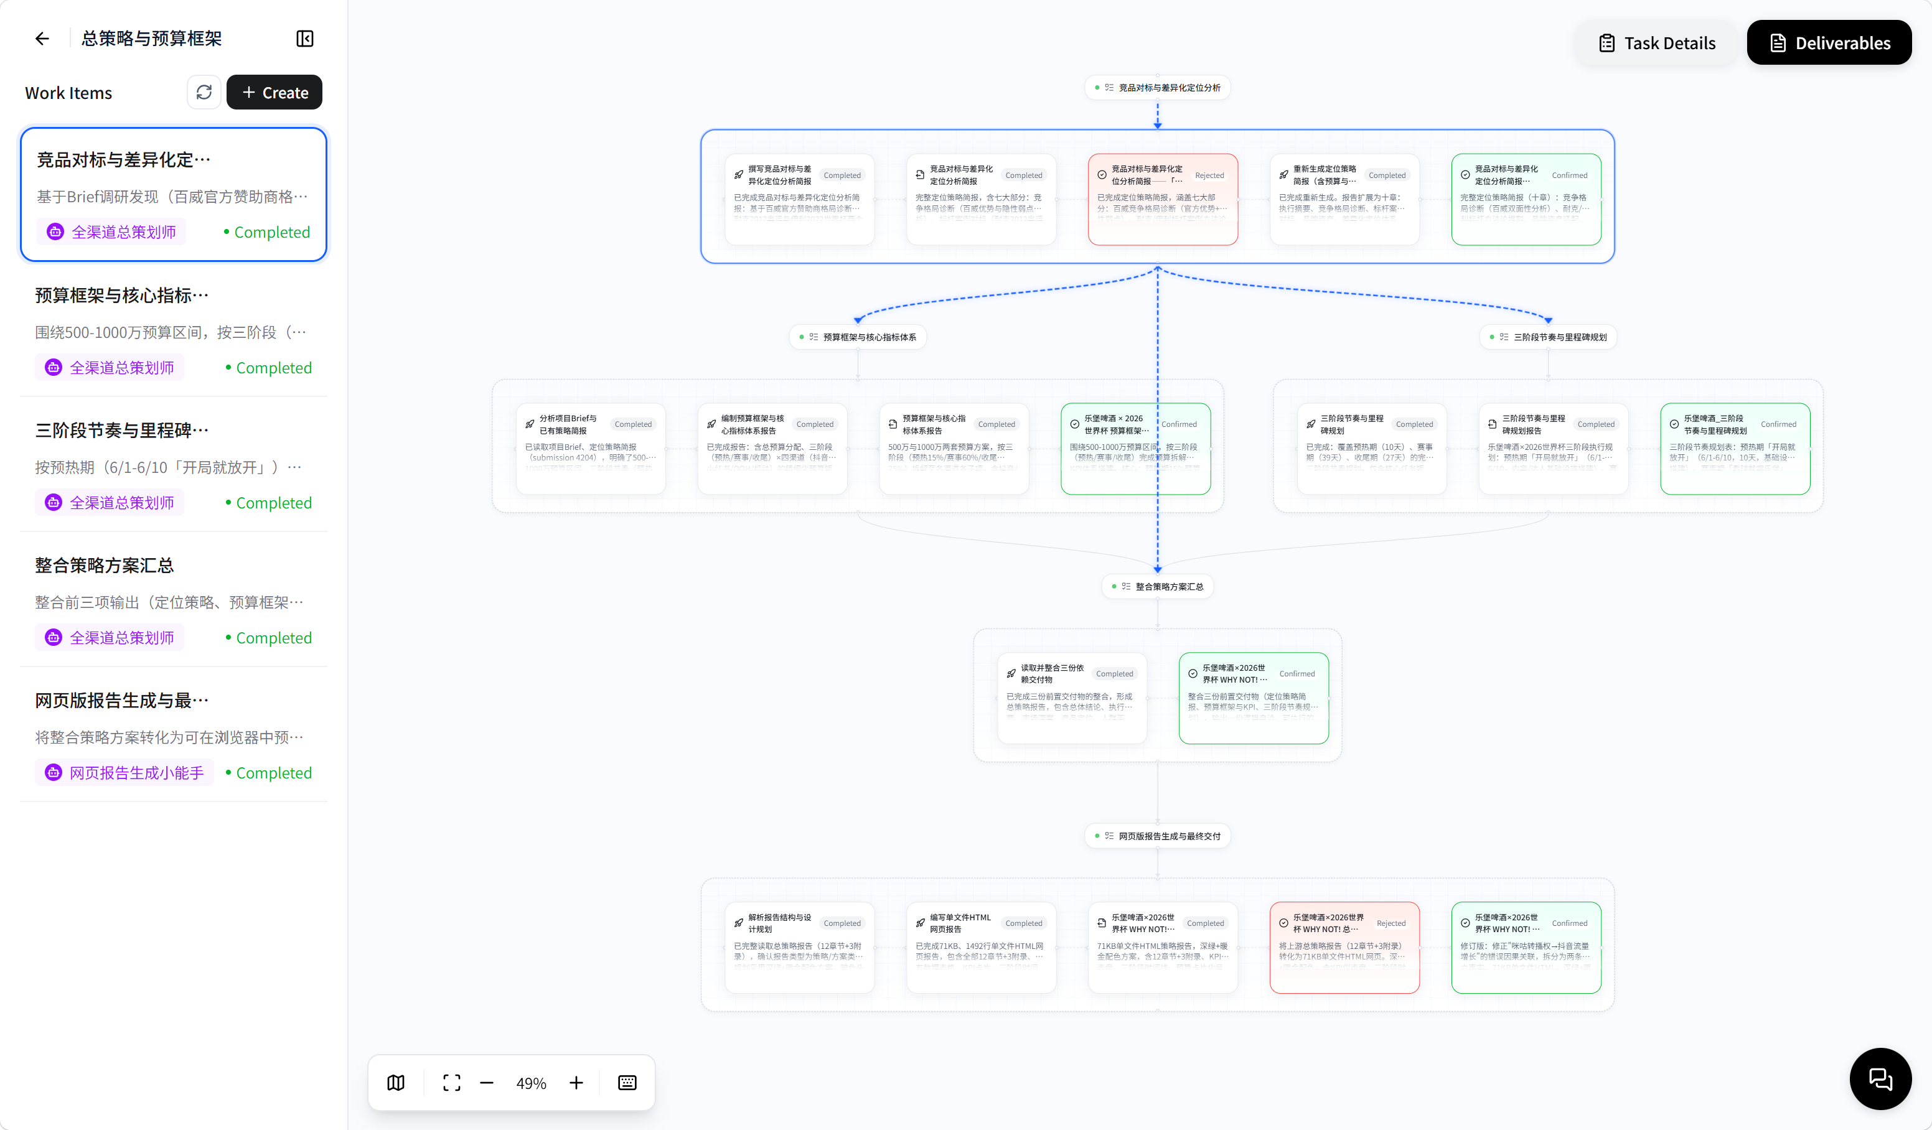Image resolution: width=1932 pixels, height=1130 pixels.
Task: Select work item 预算框架与核心指标…
Action: click(173, 330)
